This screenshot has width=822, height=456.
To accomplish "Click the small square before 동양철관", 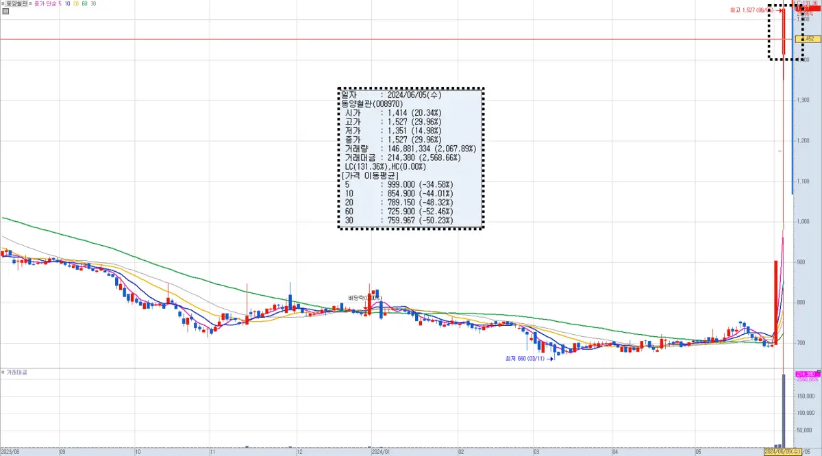I will [3, 3].
